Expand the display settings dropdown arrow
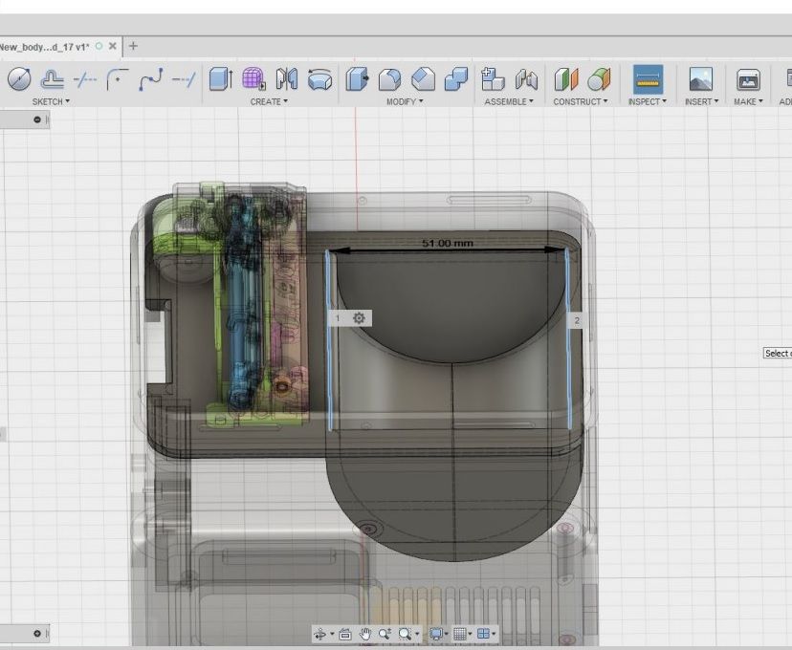The image size is (792, 650). click(x=446, y=633)
